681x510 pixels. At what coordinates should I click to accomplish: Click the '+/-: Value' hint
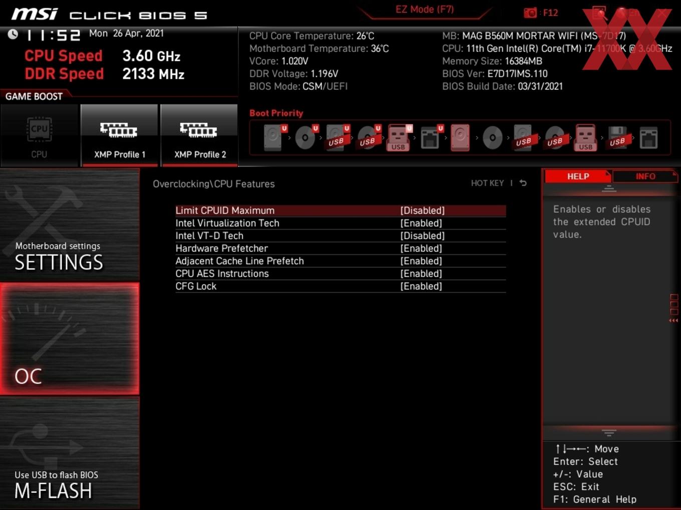pos(578,474)
